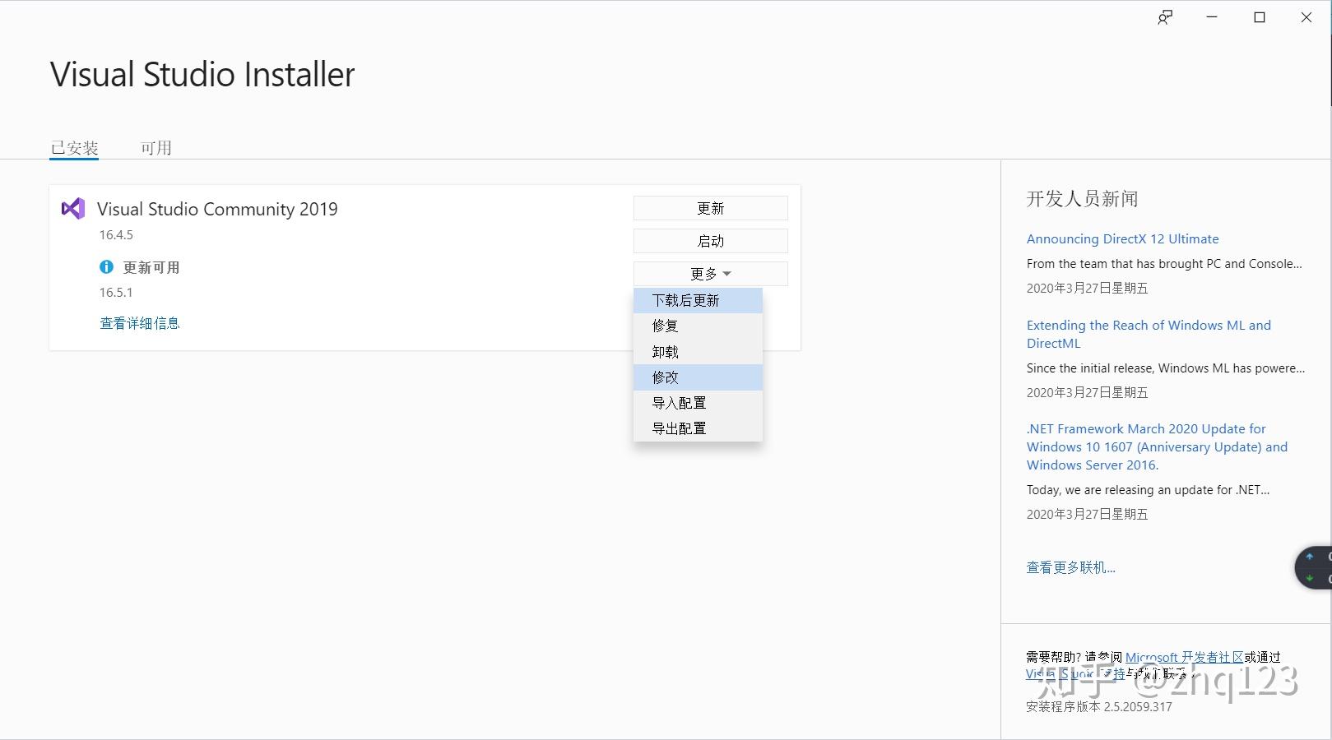Open the 更多 dropdown
Image resolution: width=1332 pixels, height=740 pixels.
pyautogui.click(x=710, y=273)
